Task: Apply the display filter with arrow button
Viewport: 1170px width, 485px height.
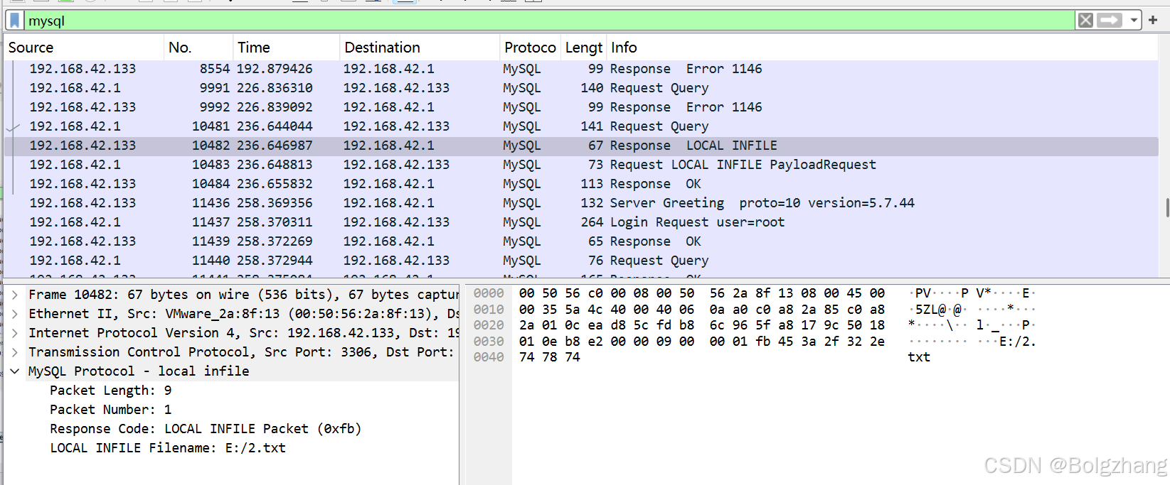Action: pos(1110,21)
